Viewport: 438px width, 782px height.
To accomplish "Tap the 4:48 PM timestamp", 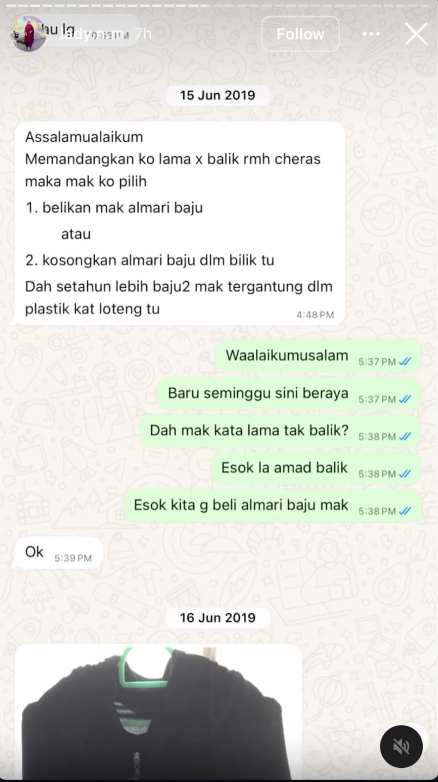I will 315,315.
